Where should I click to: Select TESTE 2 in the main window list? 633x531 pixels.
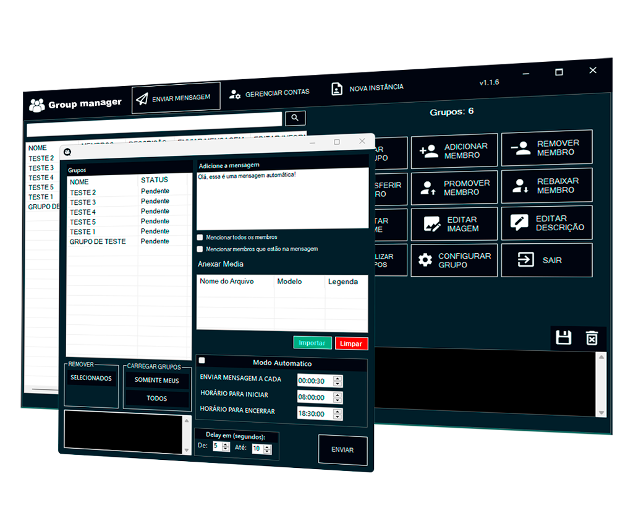click(x=41, y=158)
